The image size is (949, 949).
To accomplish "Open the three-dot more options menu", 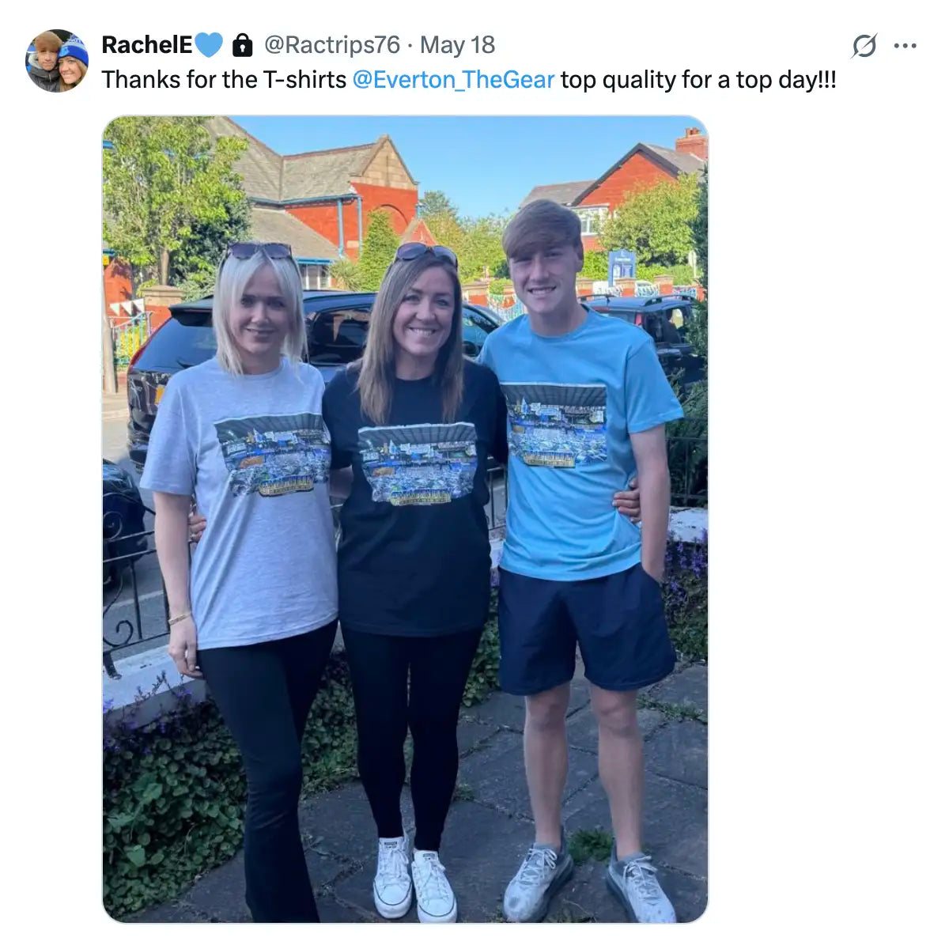I will click(x=906, y=46).
